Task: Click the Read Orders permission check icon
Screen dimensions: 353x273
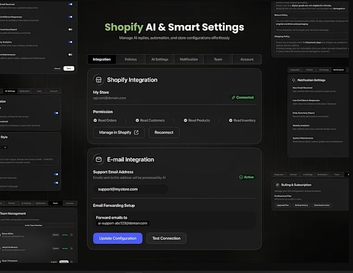Action: click(95, 120)
